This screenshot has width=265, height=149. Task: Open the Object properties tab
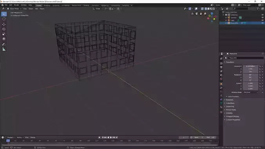[221, 84]
